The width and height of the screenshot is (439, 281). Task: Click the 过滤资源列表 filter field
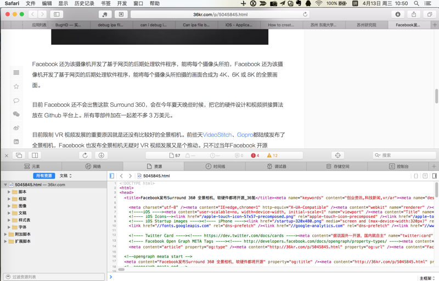[54, 277]
